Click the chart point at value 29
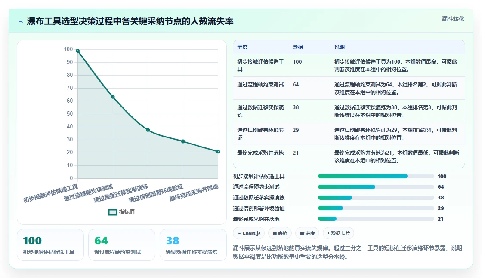Viewport: 482px width, 278px height. click(183, 141)
